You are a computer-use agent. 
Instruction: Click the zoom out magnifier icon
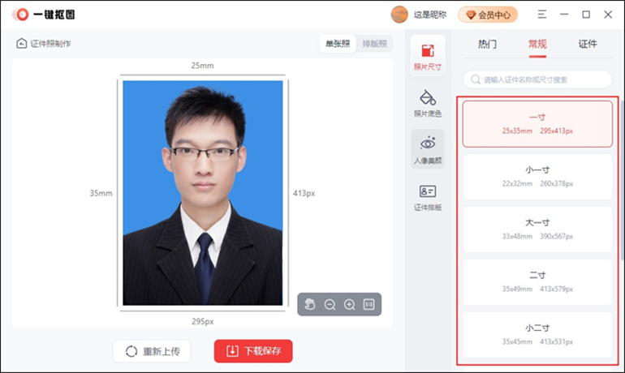tap(330, 305)
